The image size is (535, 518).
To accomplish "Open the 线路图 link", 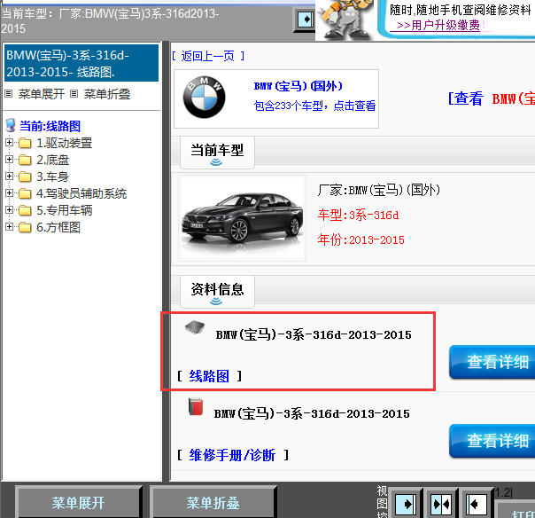I will point(209,376).
